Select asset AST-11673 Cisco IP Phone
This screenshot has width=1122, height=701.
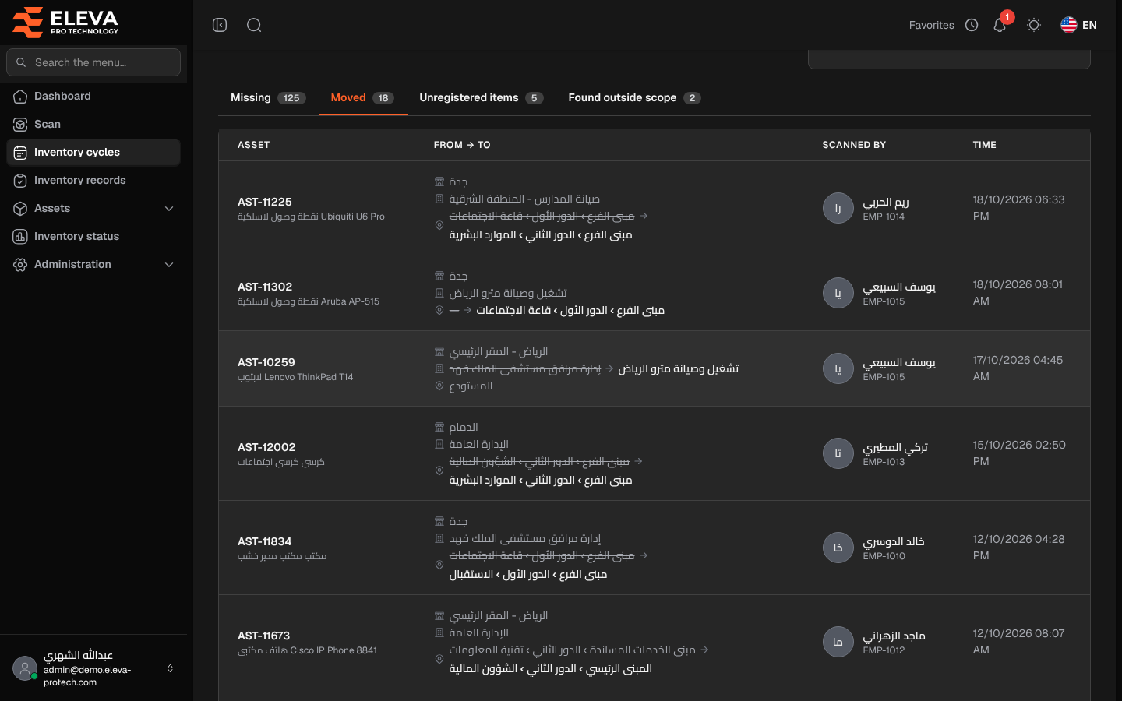tap(263, 636)
